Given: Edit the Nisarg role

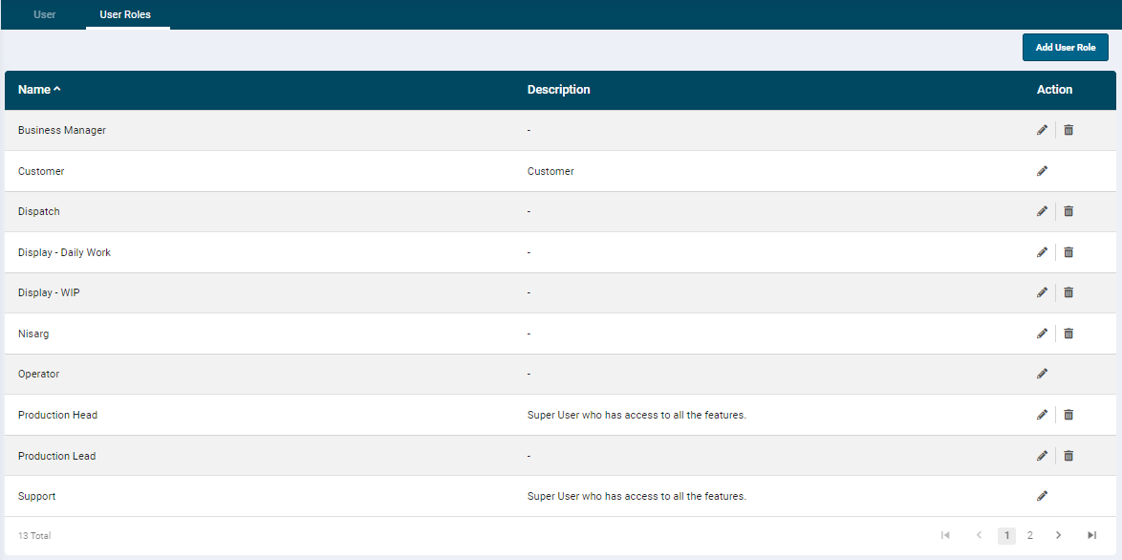Looking at the screenshot, I should tap(1042, 334).
